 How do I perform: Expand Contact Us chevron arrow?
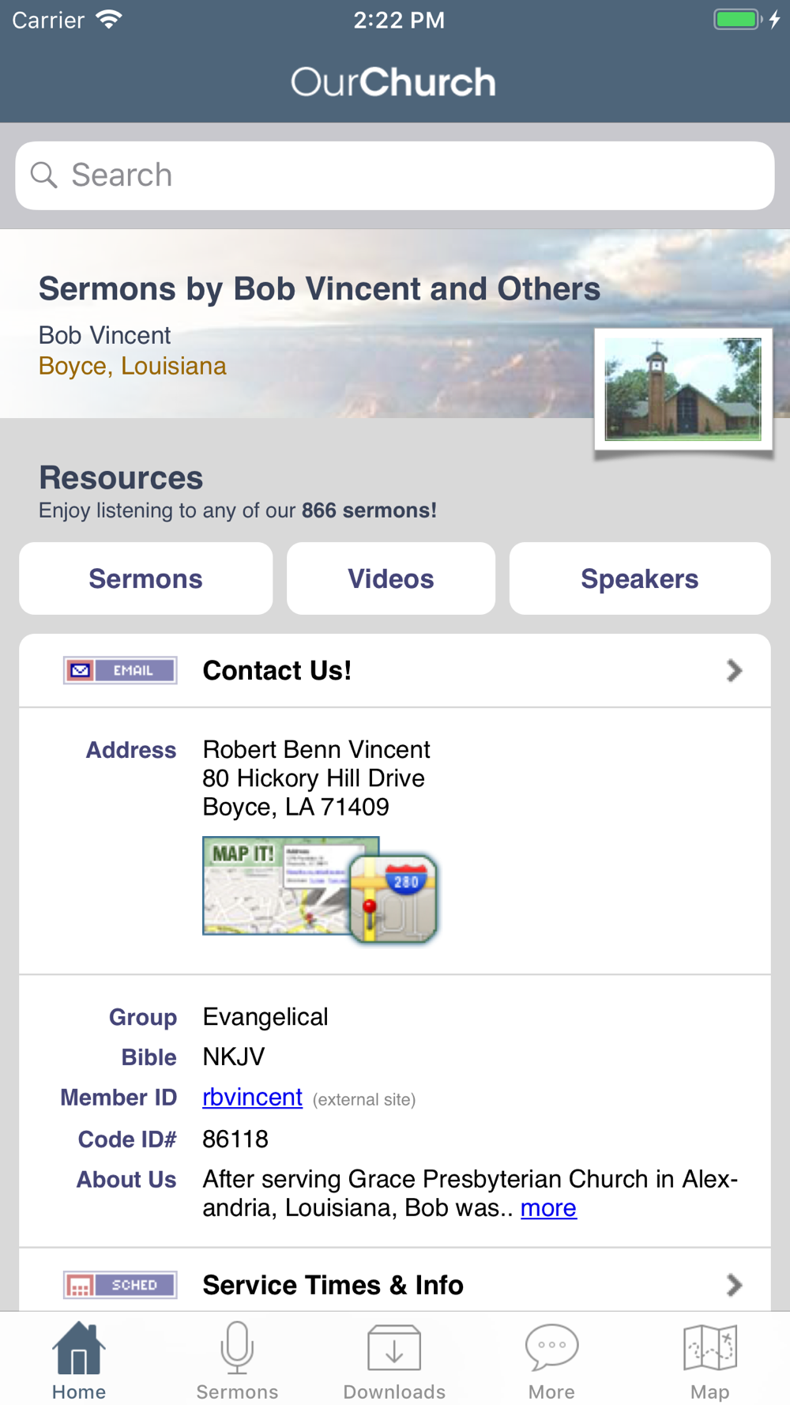click(x=734, y=670)
